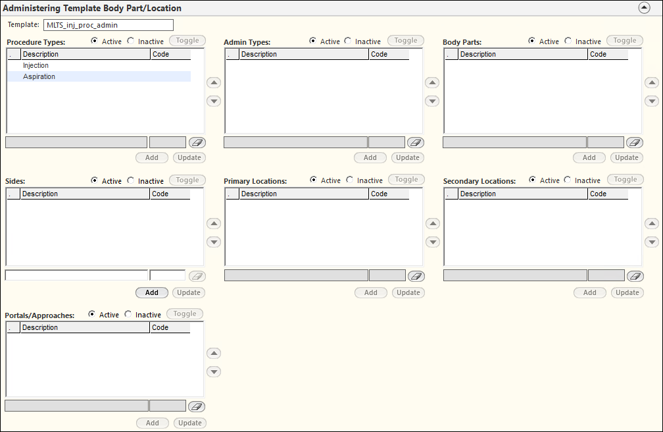Click Update button under Secondary Locations
Screen dimensions: 663x432
627,292
